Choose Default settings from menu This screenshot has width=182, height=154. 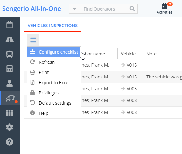(x=54, y=103)
